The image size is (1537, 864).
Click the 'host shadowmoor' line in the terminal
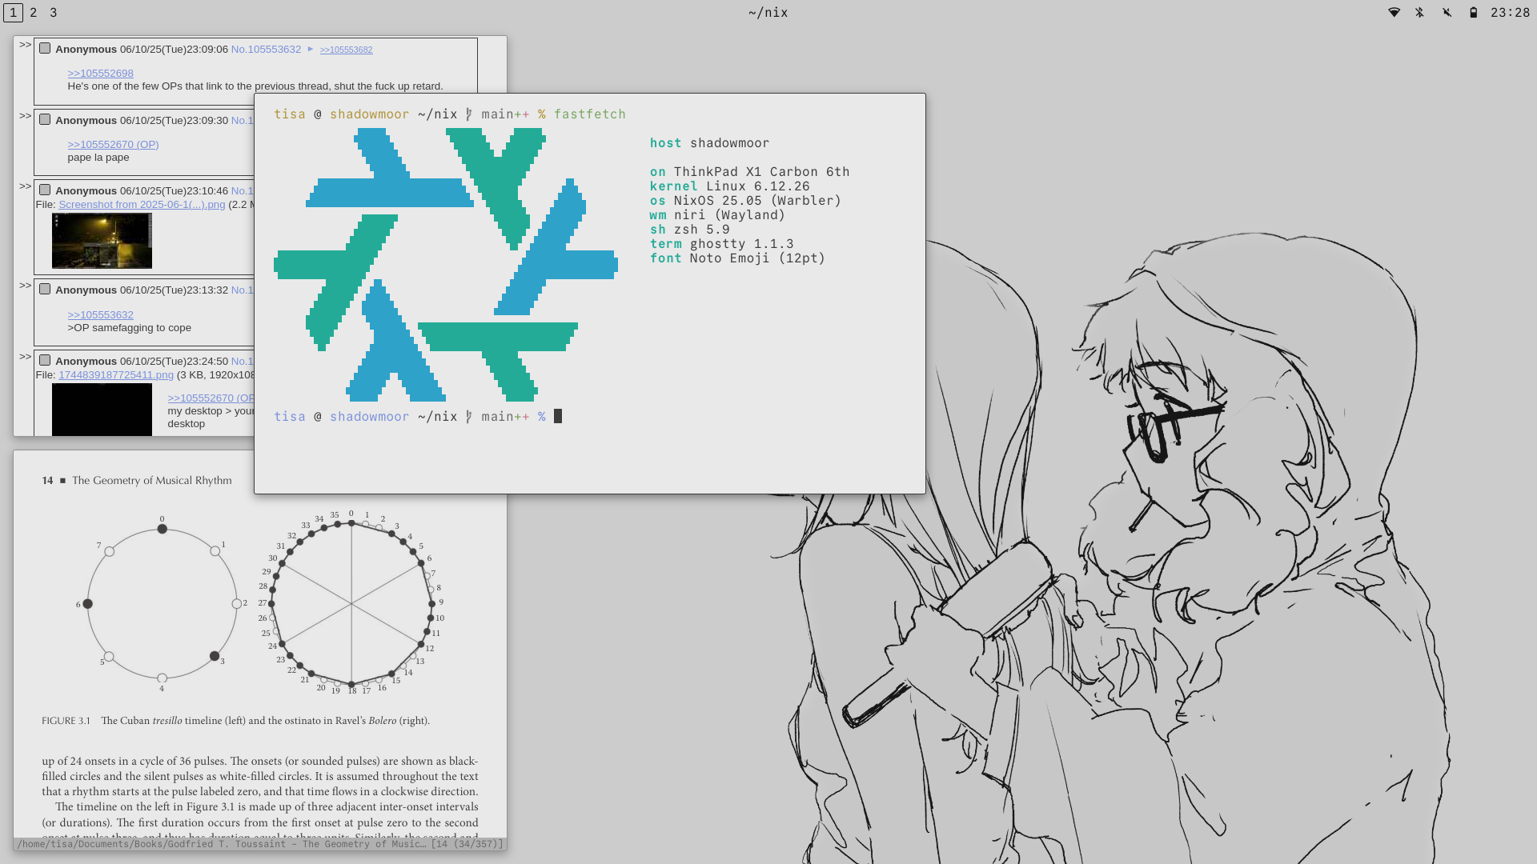tap(709, 143)
